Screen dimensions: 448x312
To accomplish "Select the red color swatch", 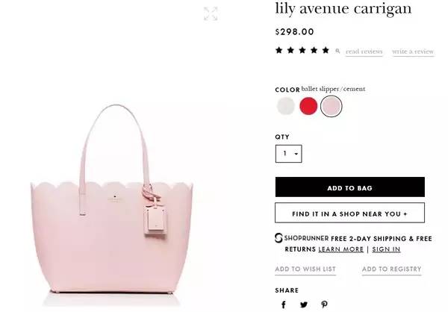I will [308, 106].
